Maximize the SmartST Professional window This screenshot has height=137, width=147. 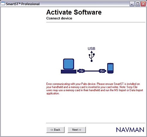click(138, 4)
